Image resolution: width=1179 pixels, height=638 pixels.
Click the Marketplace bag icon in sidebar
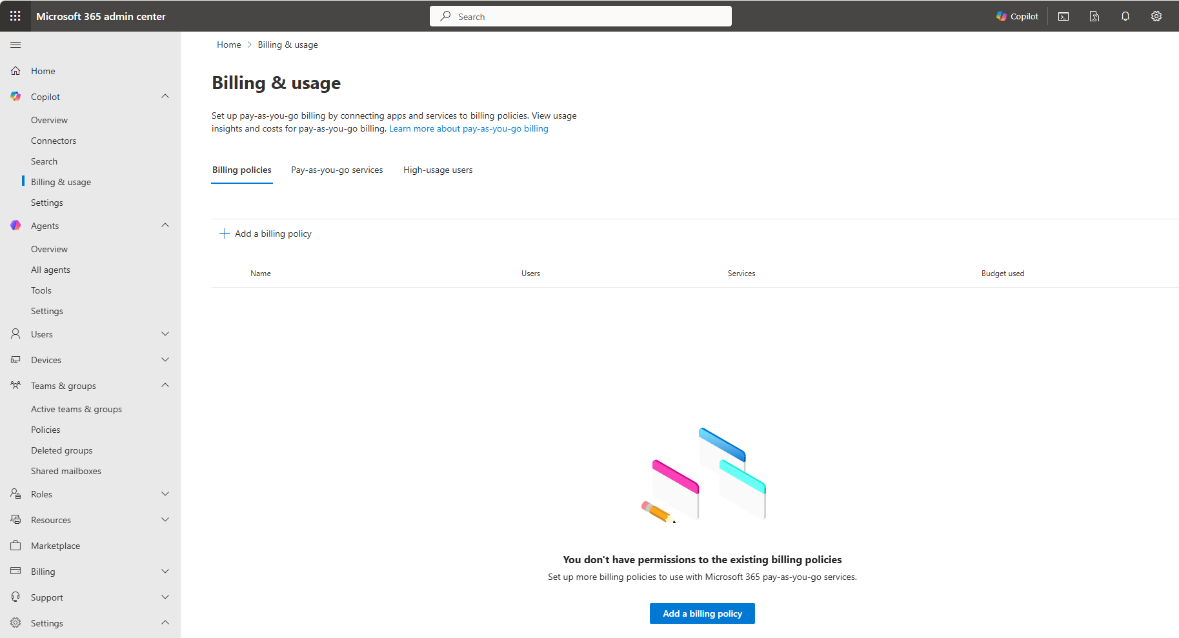pos(15,546)
